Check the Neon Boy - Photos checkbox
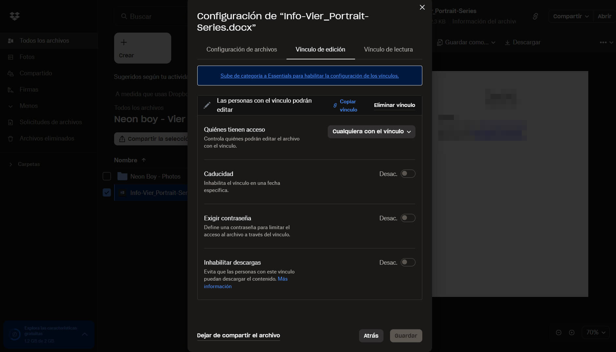616x352 pixels. coord(107,176)
